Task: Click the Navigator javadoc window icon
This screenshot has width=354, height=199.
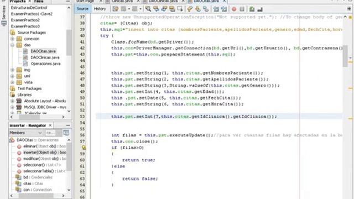Action: pyautogui.click(x=66, y=133)
